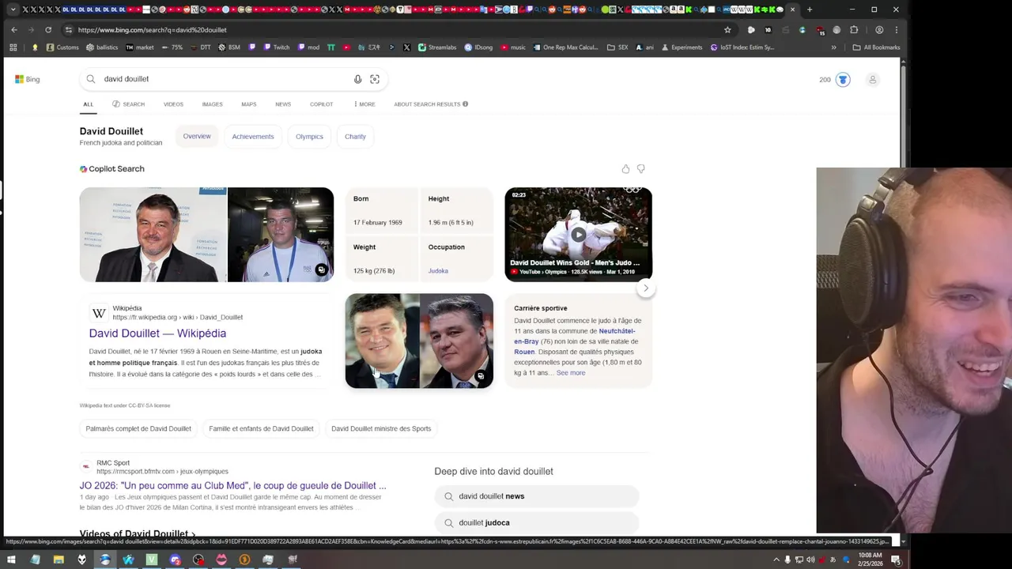Image resolution: width=1012 pixels, height=569 pixels.
Task: Search suggestion david douillet news
Action: point(537,496)
